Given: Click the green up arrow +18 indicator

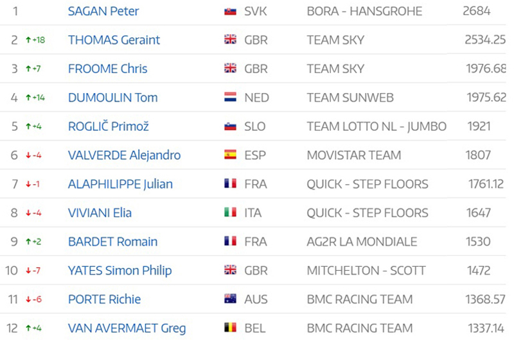Looking at the screenshot, I should point(35,40).
